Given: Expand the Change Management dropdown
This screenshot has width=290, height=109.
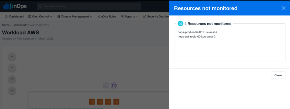Looking at the screenshot, I should [x=74, y=17].
